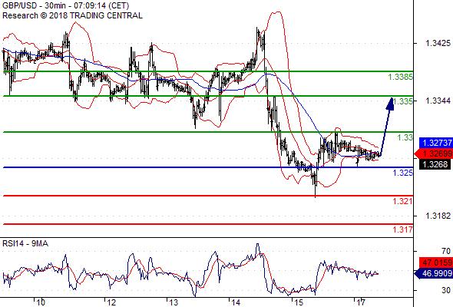Image resolution: width=453 pixels, height=307 pixels.
Task: Click the date marker 17 on axis
Action: point(360,302)
